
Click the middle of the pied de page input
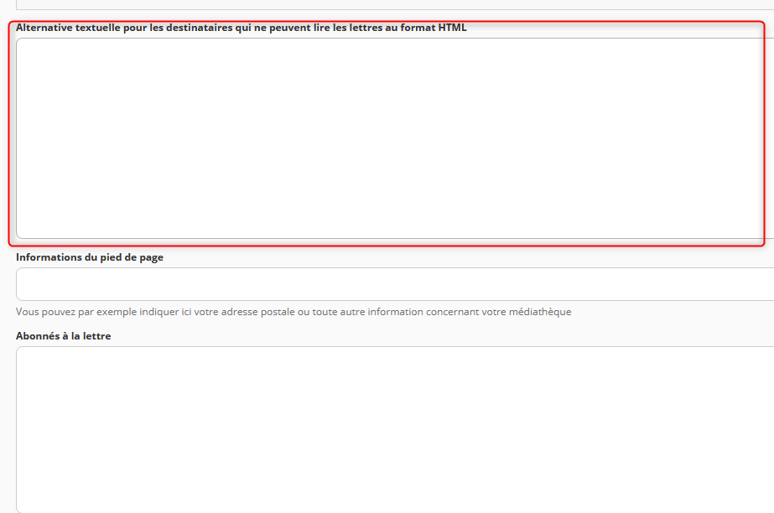coord(394,284)
